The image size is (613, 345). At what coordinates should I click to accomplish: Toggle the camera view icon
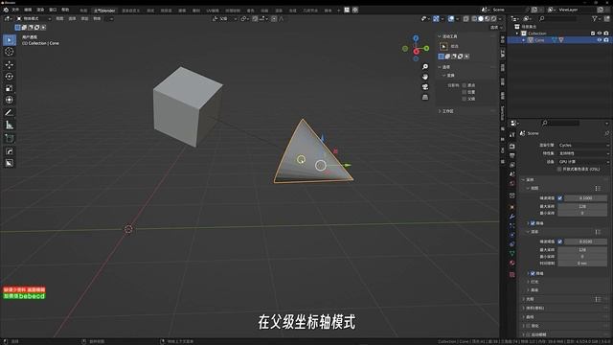[425, 87]
